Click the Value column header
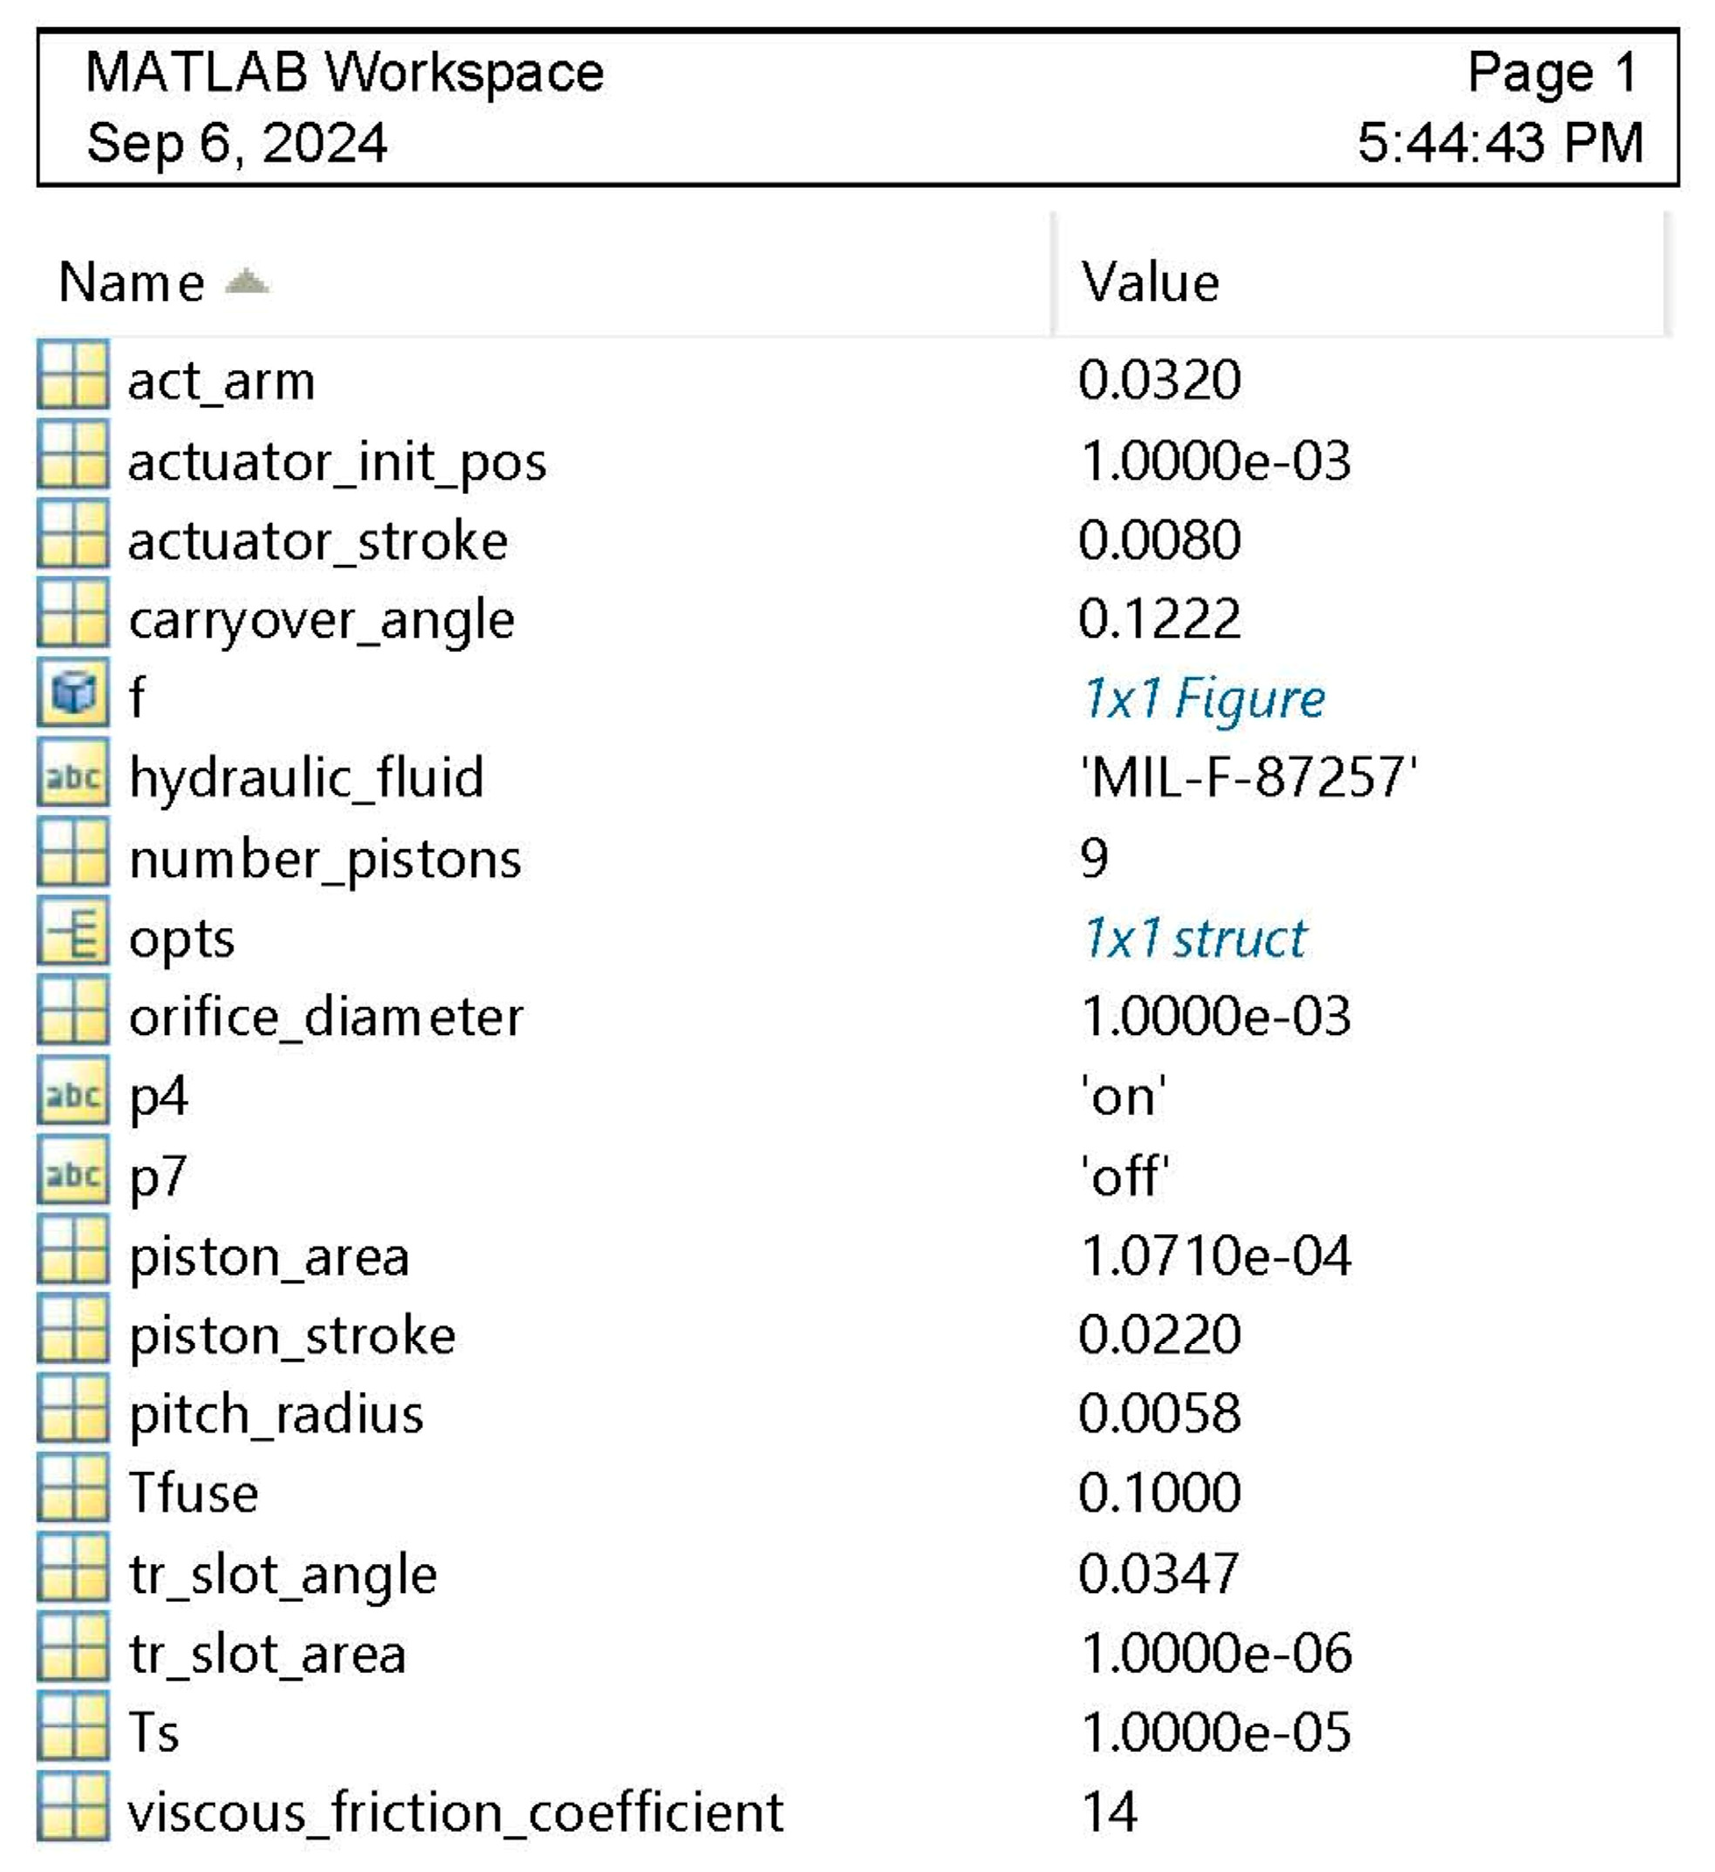The image size is (1715, 1872). click(x=1149, y=282)
